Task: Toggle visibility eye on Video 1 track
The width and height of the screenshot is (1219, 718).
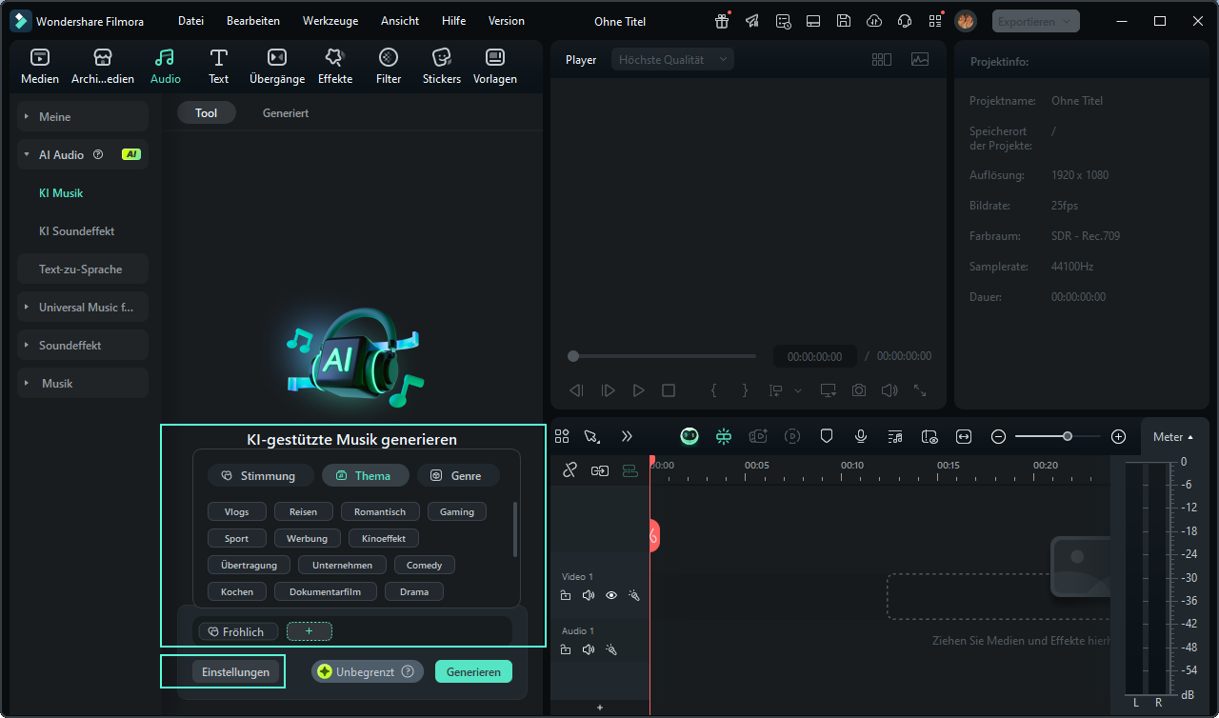Action: point(611,595)
